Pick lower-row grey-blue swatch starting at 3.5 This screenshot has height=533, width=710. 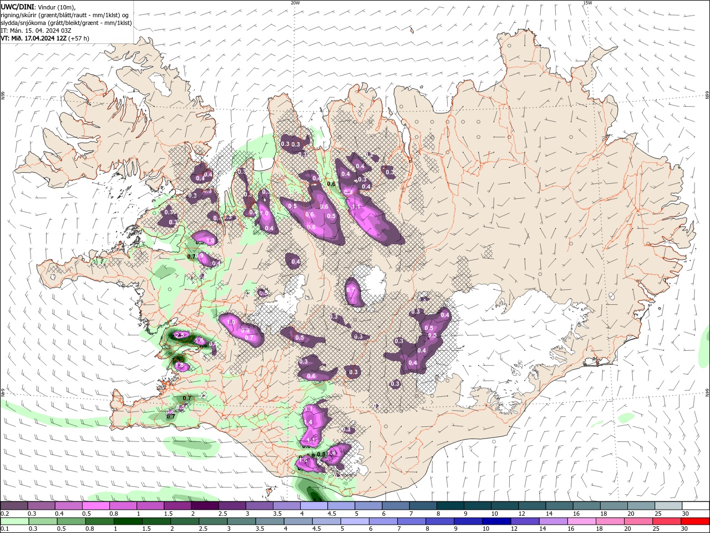pyautogui.click(x=270, y=521)
